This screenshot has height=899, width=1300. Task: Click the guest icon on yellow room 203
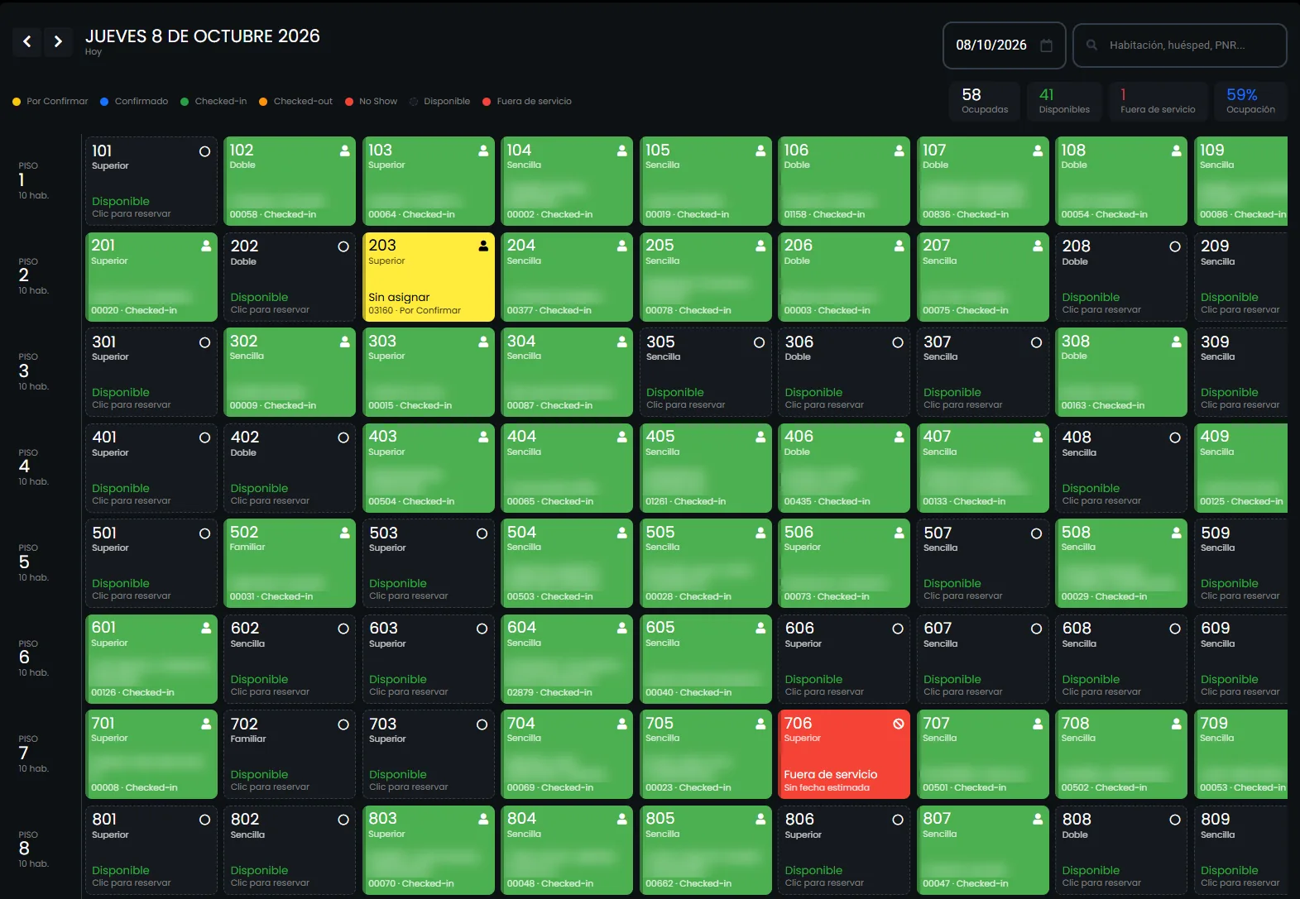[483, 246]
